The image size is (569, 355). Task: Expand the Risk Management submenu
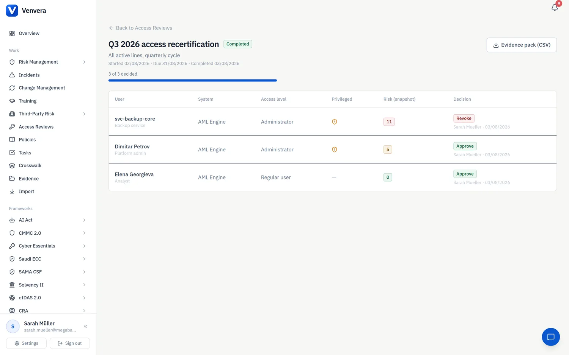point(84,62)
